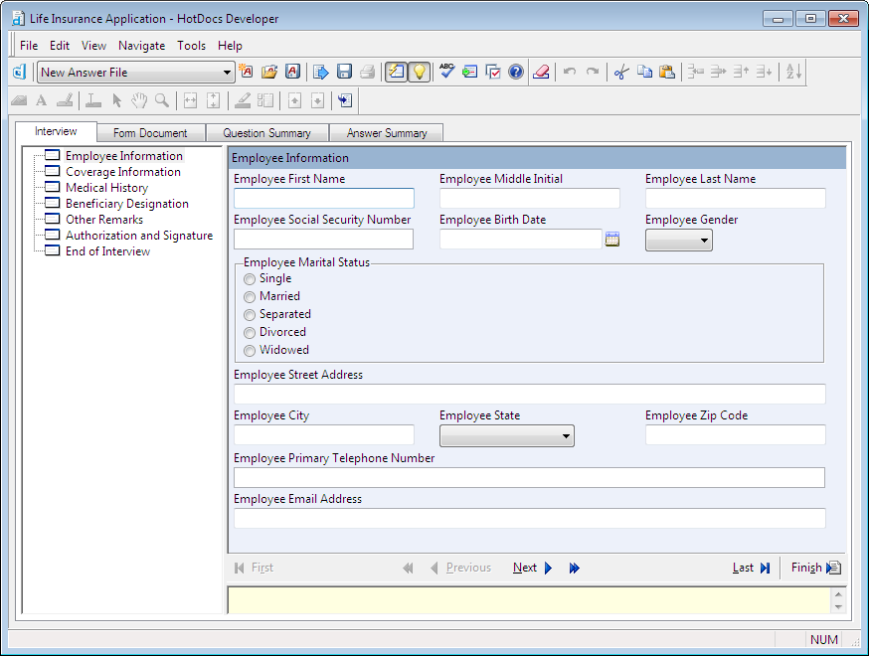
Task: Click the Employee First Name field
Action: click(324, 199)
